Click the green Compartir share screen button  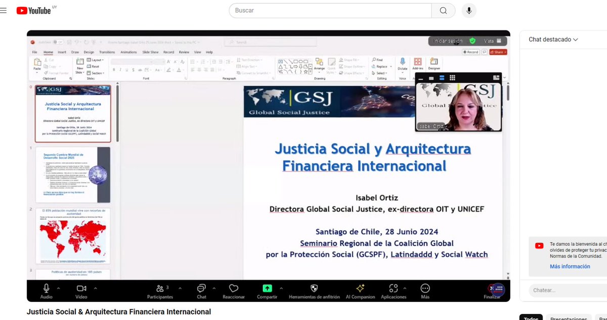(267, 288)
